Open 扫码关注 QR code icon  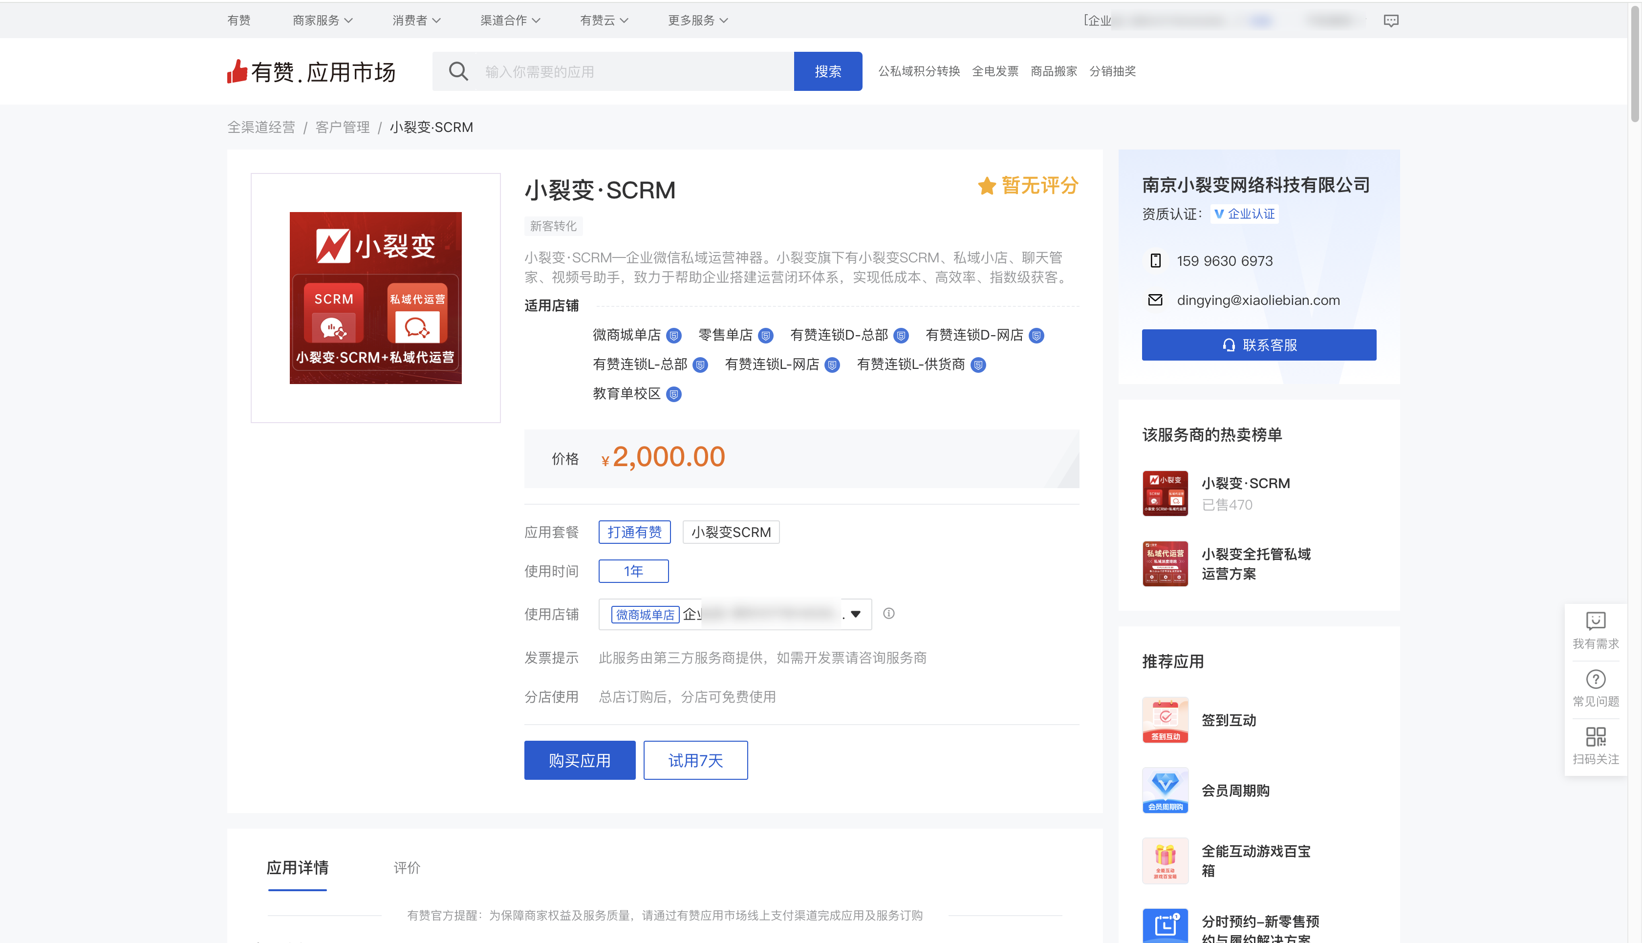pos(1595,736)
